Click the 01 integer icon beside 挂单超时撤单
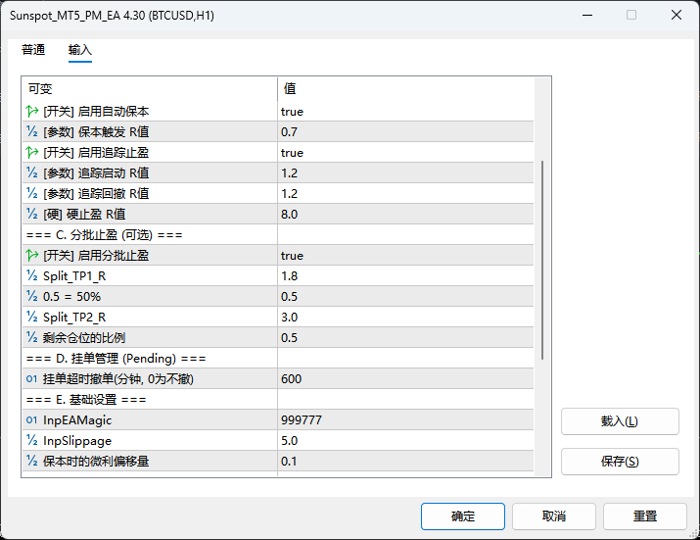 pos(31,378)
